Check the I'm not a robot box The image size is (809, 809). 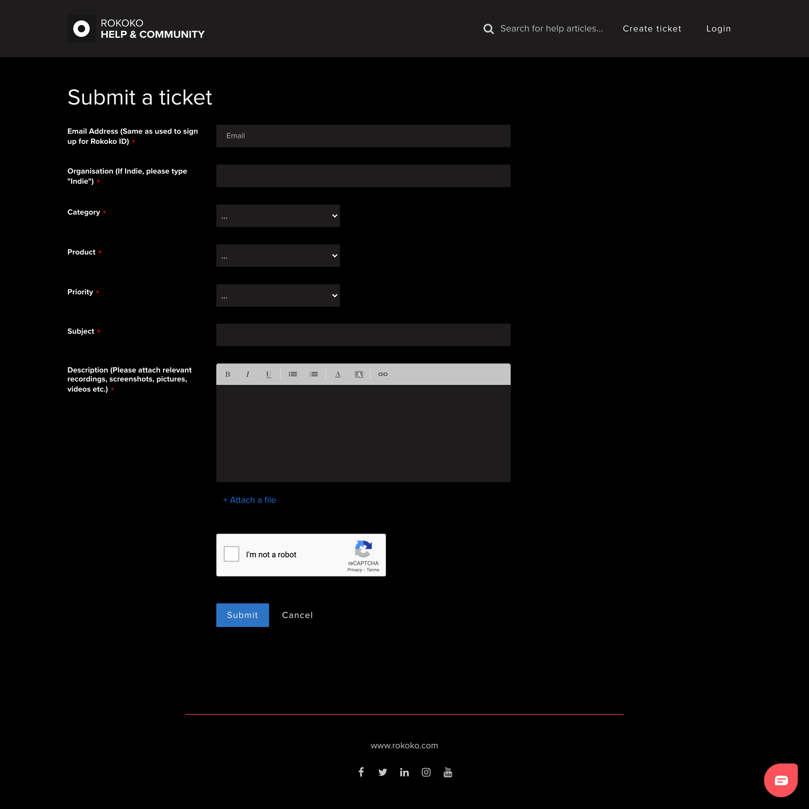point(231,554)
